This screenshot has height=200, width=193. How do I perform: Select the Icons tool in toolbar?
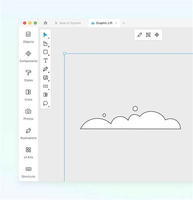coord(46,95)
